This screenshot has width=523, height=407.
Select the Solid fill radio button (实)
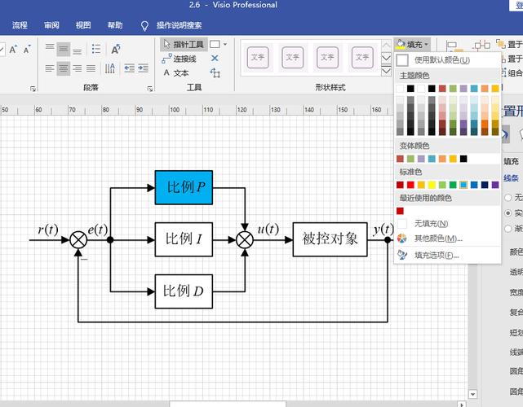pos(508,212)
